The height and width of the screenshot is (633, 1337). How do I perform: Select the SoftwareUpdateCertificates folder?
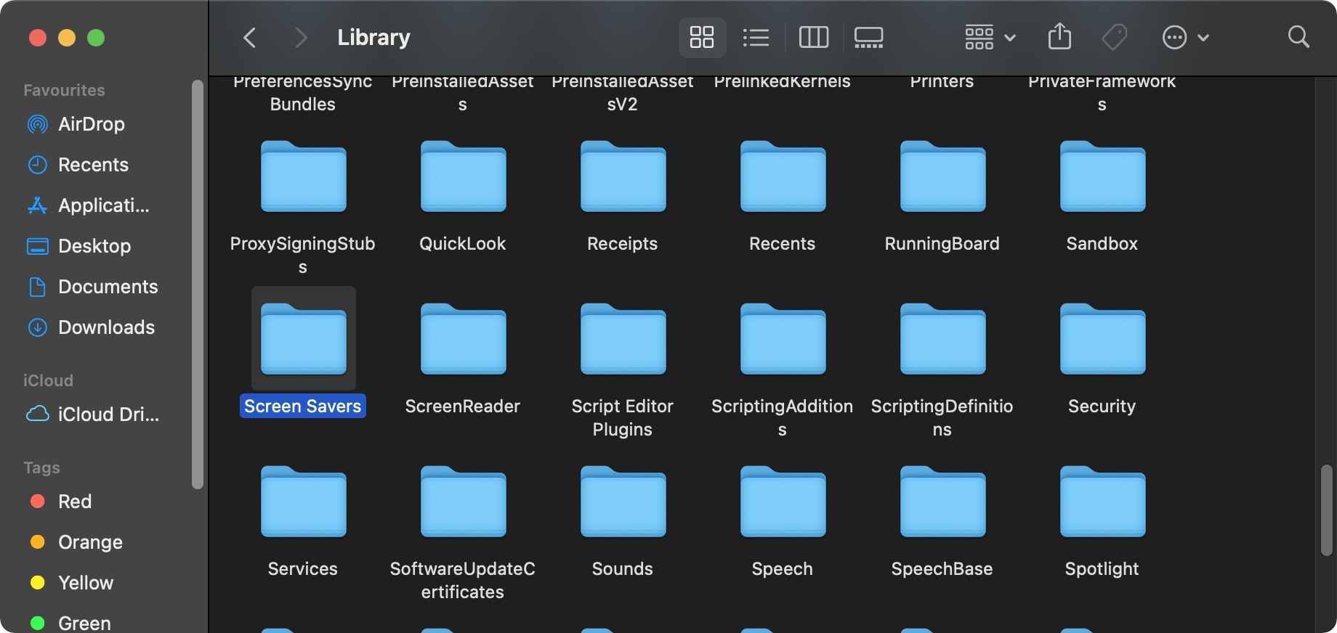click(x=463, y=502)
